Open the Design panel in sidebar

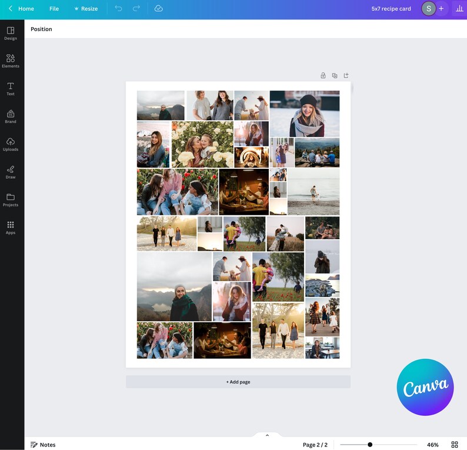(x=11, y=34)
